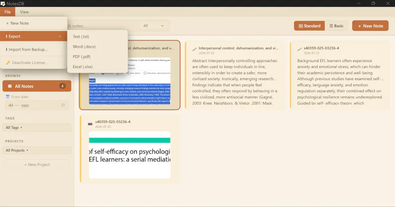Switch to Standard view
The image size is (395, 207).
310,26
